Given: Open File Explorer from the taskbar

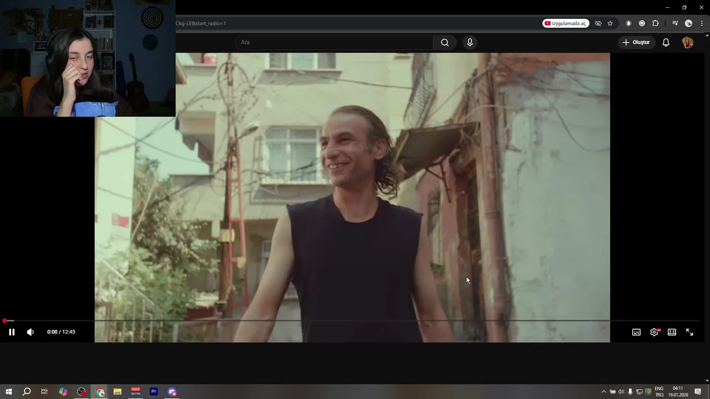Looking at the screenshot, I should pos(118,392).
